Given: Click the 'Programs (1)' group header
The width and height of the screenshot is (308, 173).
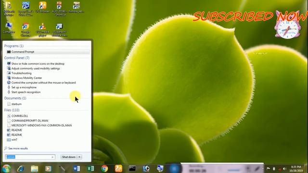Looking at the screenshot, I should click(x=14, y=46).
